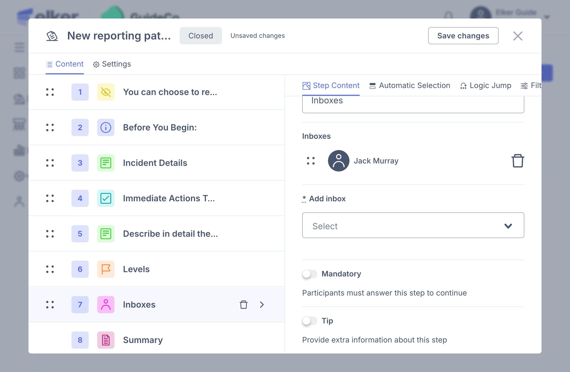Click hidden-eye icon on step 1
This screenshot has width=570, height=372.
coord(106,92)
